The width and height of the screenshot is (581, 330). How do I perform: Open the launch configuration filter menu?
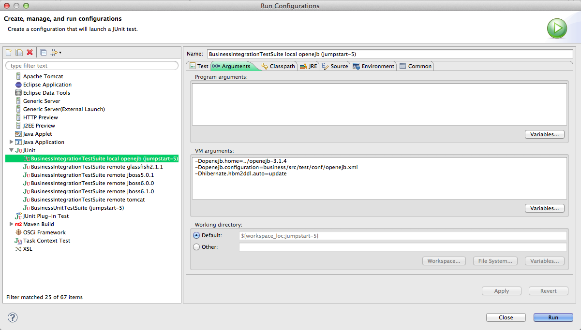56,52
